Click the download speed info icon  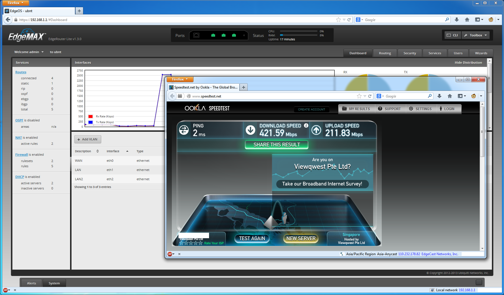306,125
